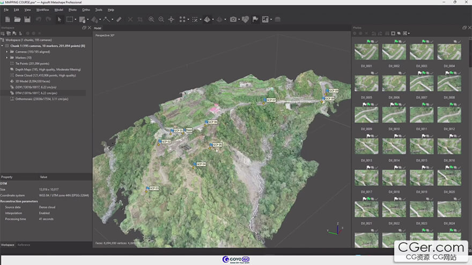The image size is (472, 265).
Task: Toggle show masks icon in Photos pane
Action: (393, 33)
